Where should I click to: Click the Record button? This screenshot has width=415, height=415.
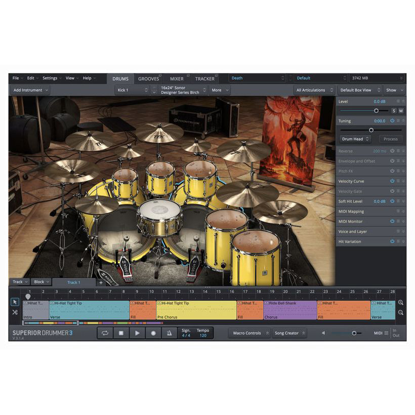153,333
